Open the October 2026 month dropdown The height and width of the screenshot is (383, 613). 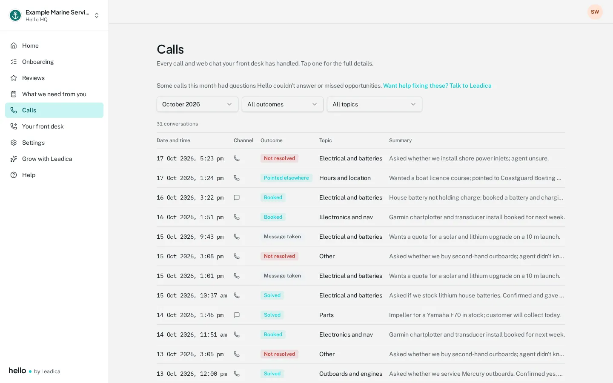[x=198, y=104]
